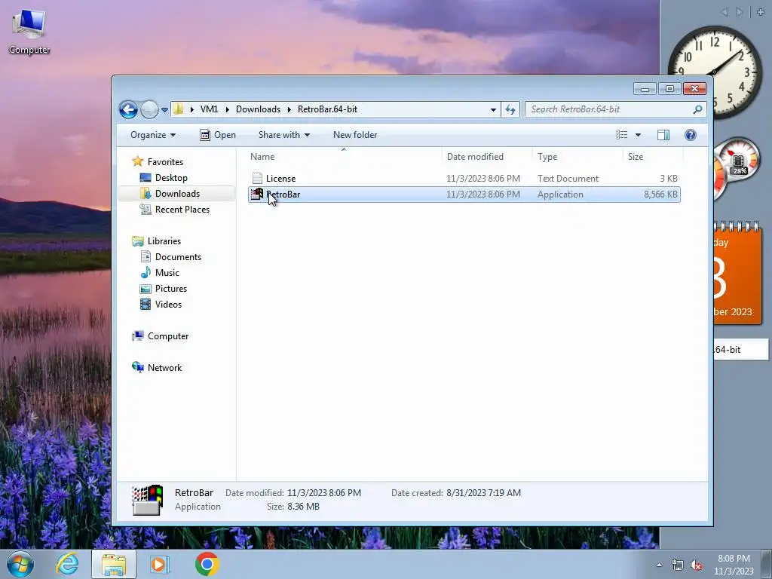
Task: Click the Change your view icon
Action: pos(622,135)
